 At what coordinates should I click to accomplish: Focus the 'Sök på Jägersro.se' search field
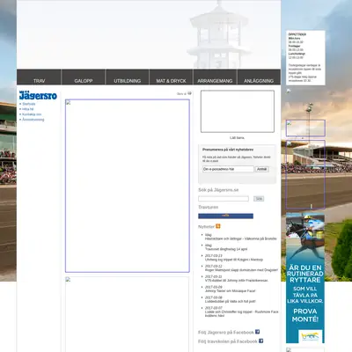point(224,199)
